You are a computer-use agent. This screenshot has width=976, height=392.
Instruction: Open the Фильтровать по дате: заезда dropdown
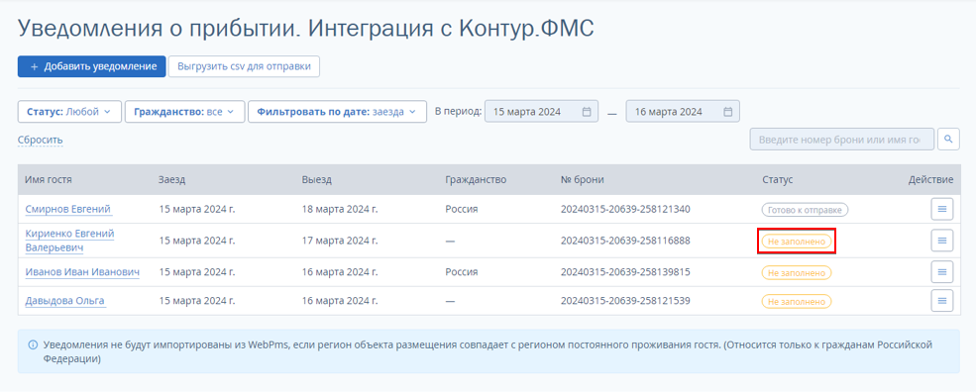coord(337,112)
